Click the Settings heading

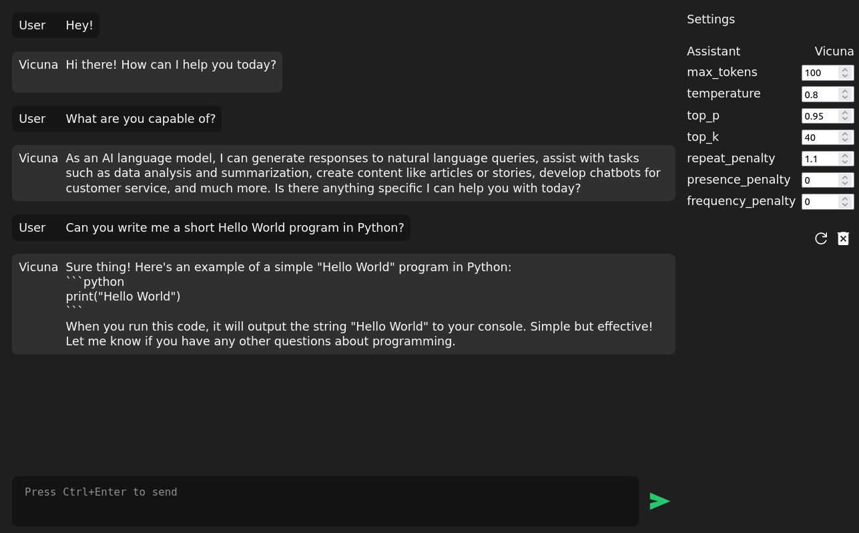tap(711, 19)
